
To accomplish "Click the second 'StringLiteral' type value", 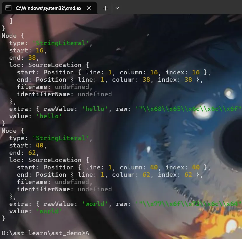I will 61,138.
